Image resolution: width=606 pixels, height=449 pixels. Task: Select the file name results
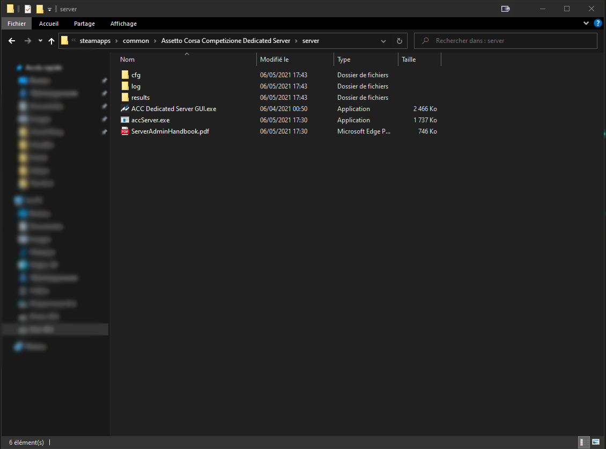click(141, 98)
